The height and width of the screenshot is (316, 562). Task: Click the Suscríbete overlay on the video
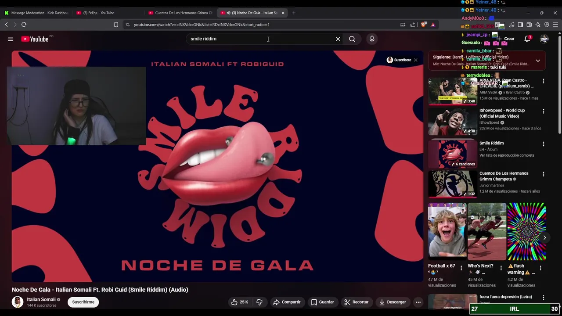pyautogui.click(x=399, y=60)
